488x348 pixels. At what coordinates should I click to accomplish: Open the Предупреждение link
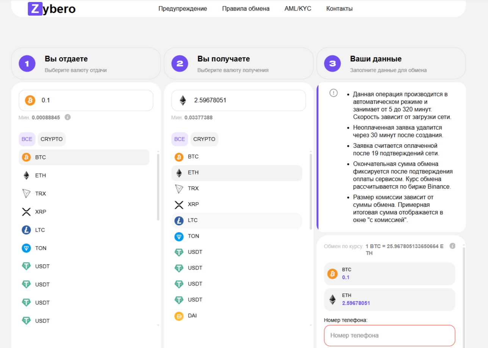pos(183,8)
